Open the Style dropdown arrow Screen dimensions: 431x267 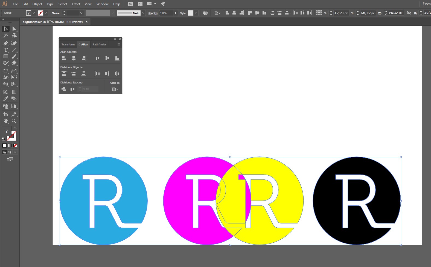196,13
